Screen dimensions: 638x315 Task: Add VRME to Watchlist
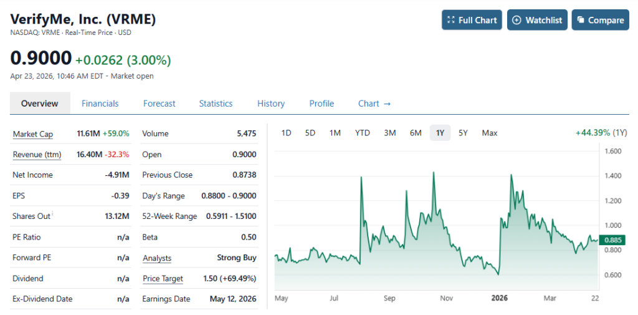[x=536, y=20]
